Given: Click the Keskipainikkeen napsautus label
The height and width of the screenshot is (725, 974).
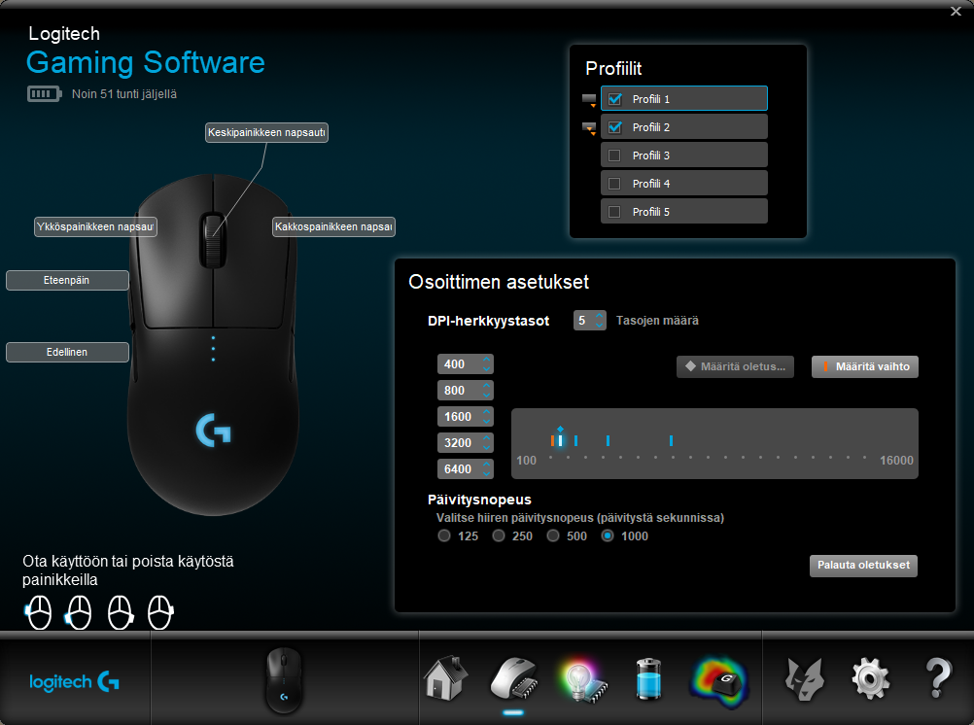Looking at the screenshot, I should [266, 132].
